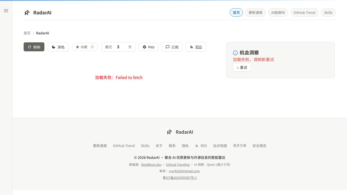
Task: Click the 首页 breadcrumb link
Action: pos(27,33)
